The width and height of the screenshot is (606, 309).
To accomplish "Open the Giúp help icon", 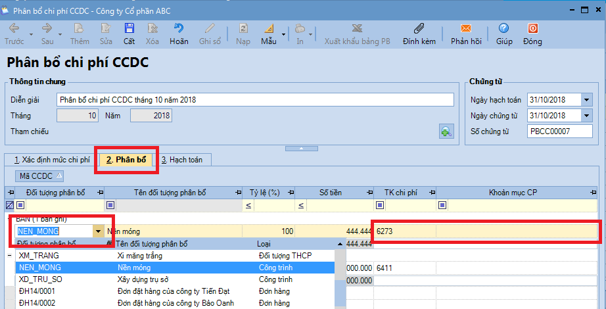I will pyautogui.click(x=504, y=29).
